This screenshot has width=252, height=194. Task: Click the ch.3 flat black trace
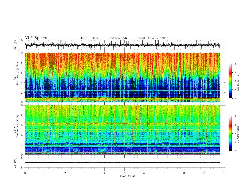[122, 162]
